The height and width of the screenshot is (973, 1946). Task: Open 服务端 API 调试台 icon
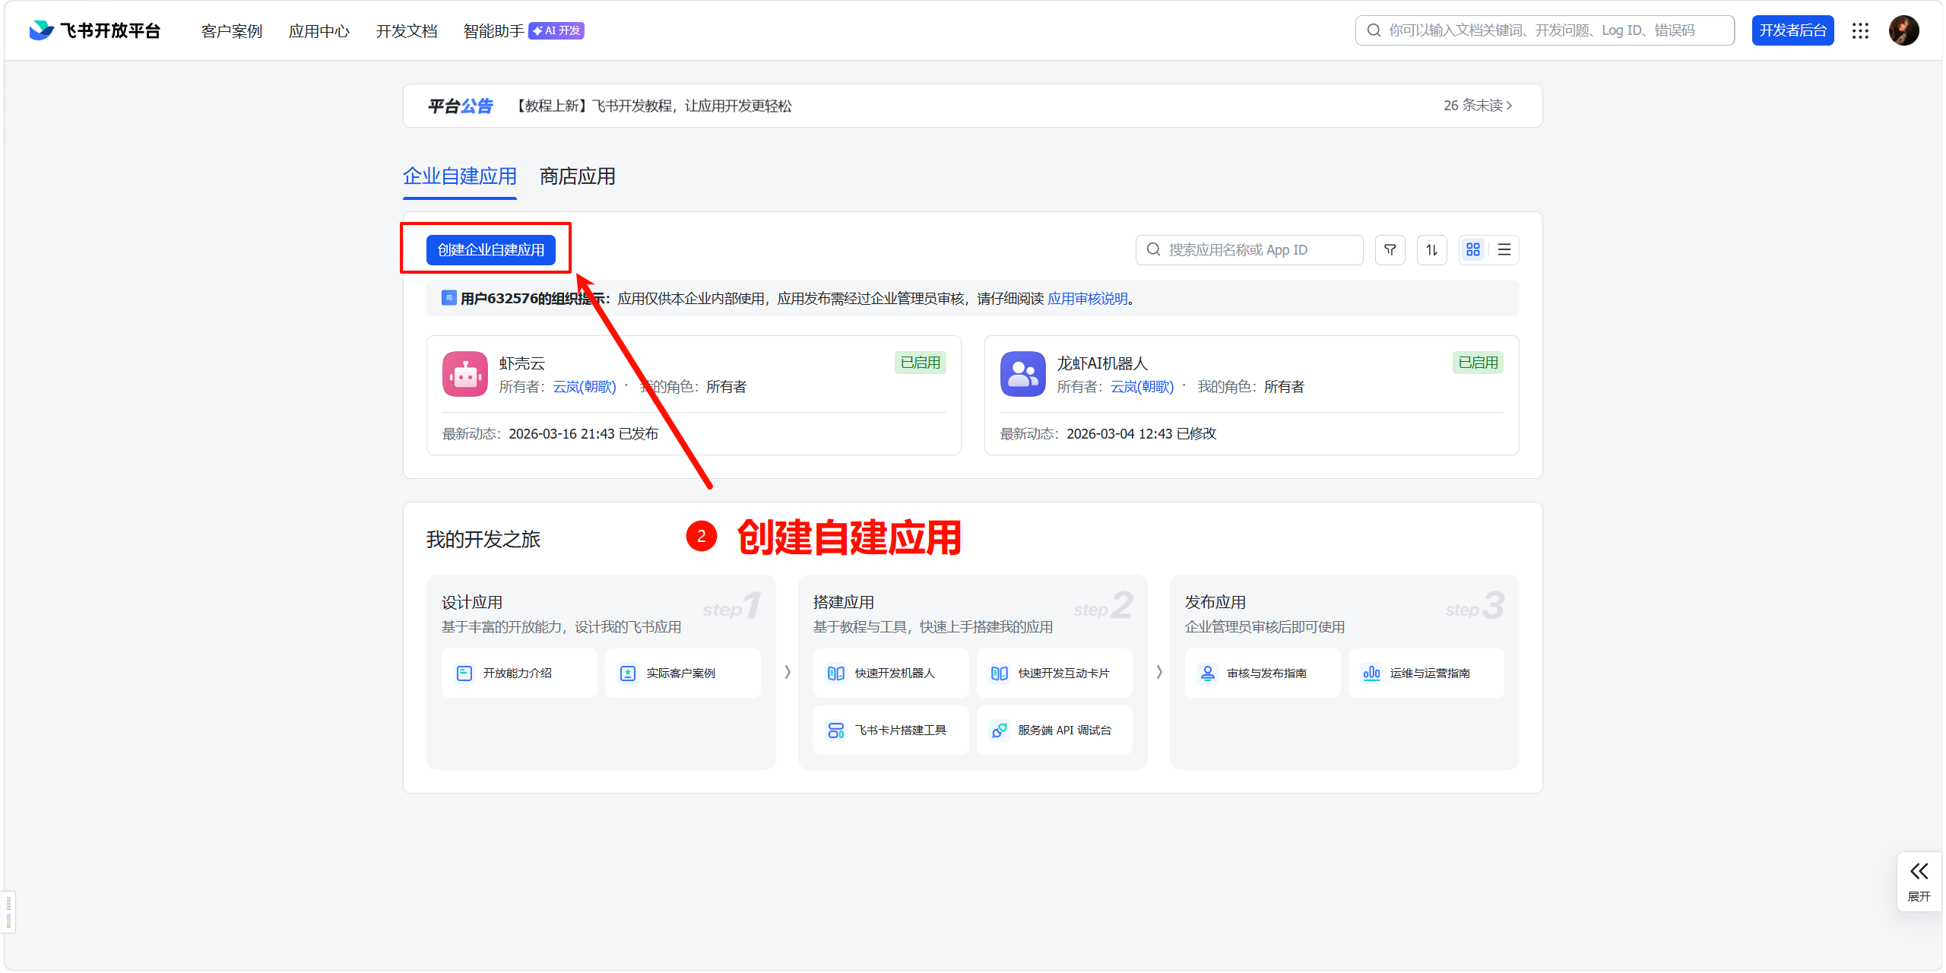[1000, 730]
